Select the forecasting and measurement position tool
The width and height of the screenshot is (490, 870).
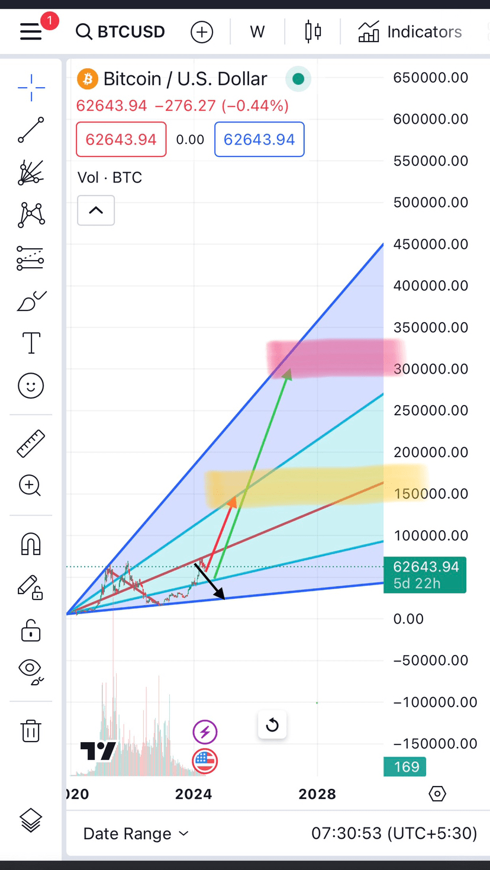click(x=31, y=258)
